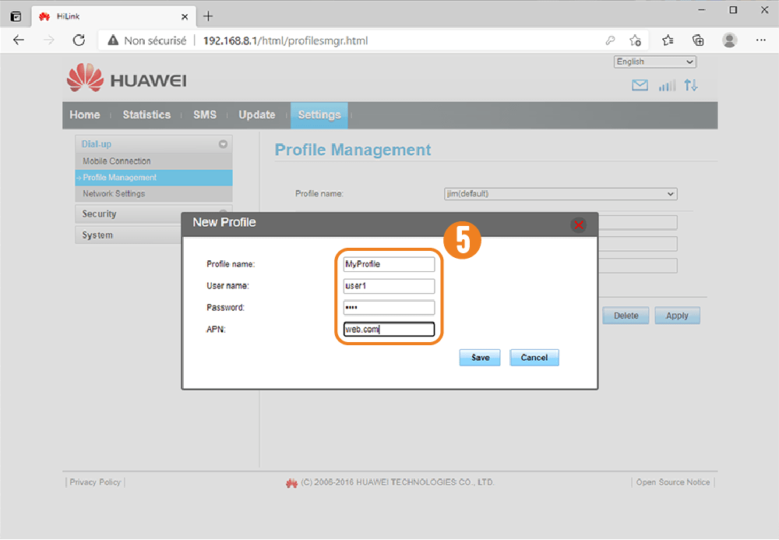Click the browser address bar URL
This screenshot has width=779, height=540.
coord(286,41)
